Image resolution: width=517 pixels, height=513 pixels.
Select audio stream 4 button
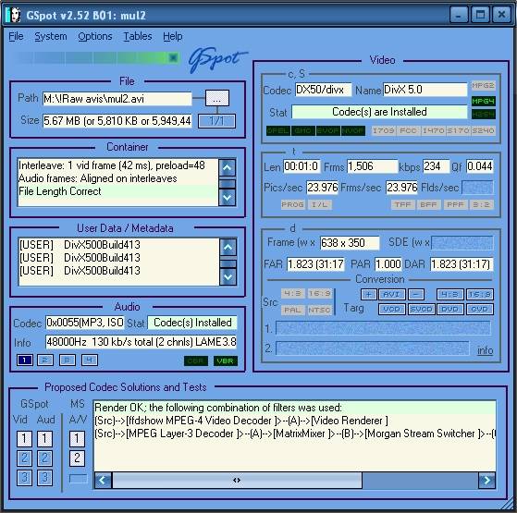tap(90, 360)
